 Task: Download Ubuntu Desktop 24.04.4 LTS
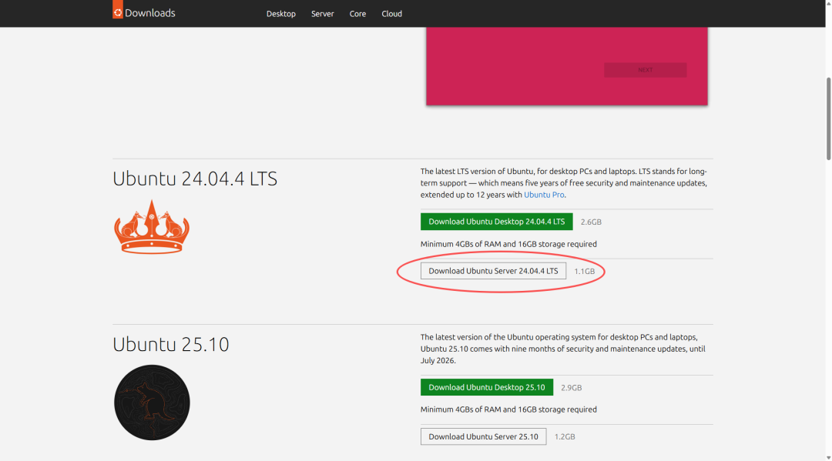pos(497,222)
